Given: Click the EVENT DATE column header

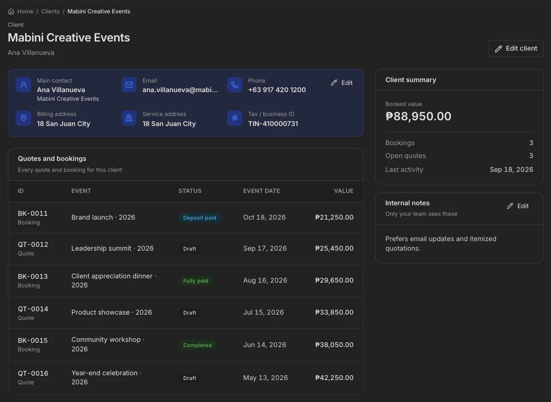Looking at the screenshot, I should pos(262,191).
